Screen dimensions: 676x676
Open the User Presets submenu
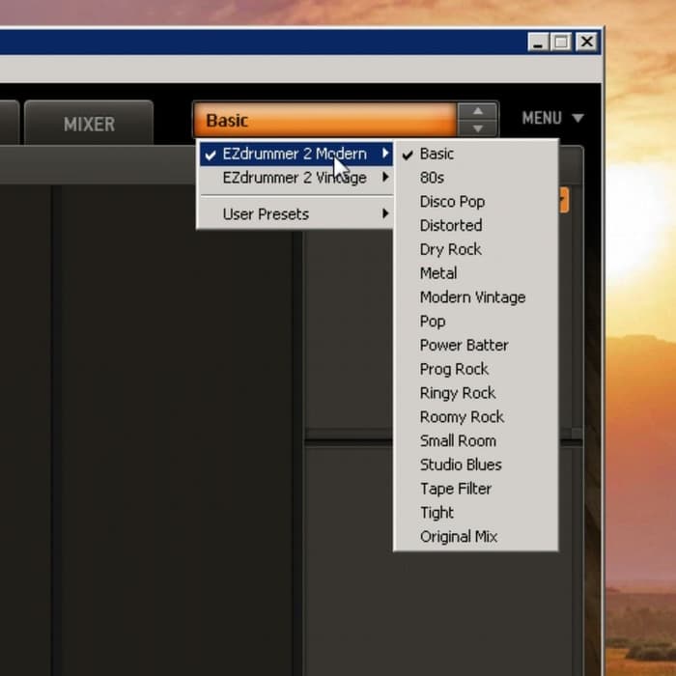(296, 213)
